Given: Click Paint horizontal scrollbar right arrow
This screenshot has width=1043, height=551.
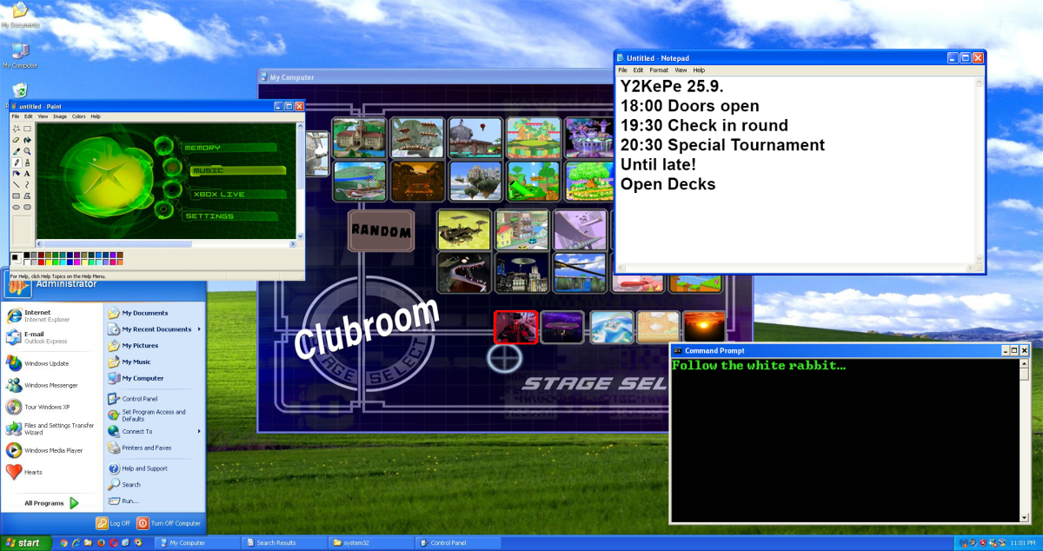Looking at the screenshot, I should click(293, 243).
